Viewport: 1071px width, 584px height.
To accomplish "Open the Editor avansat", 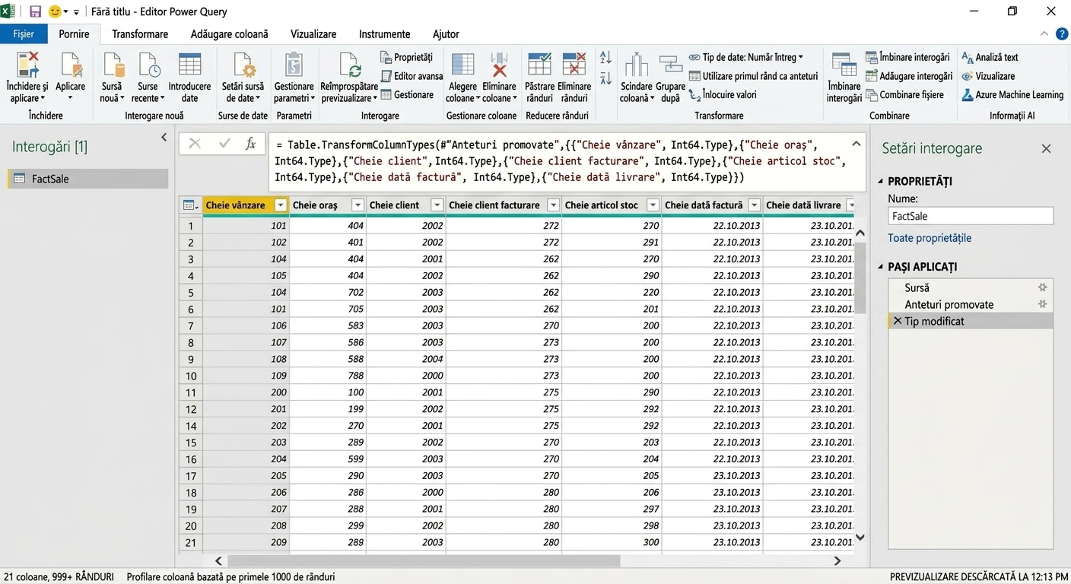I will coord(412,76).
